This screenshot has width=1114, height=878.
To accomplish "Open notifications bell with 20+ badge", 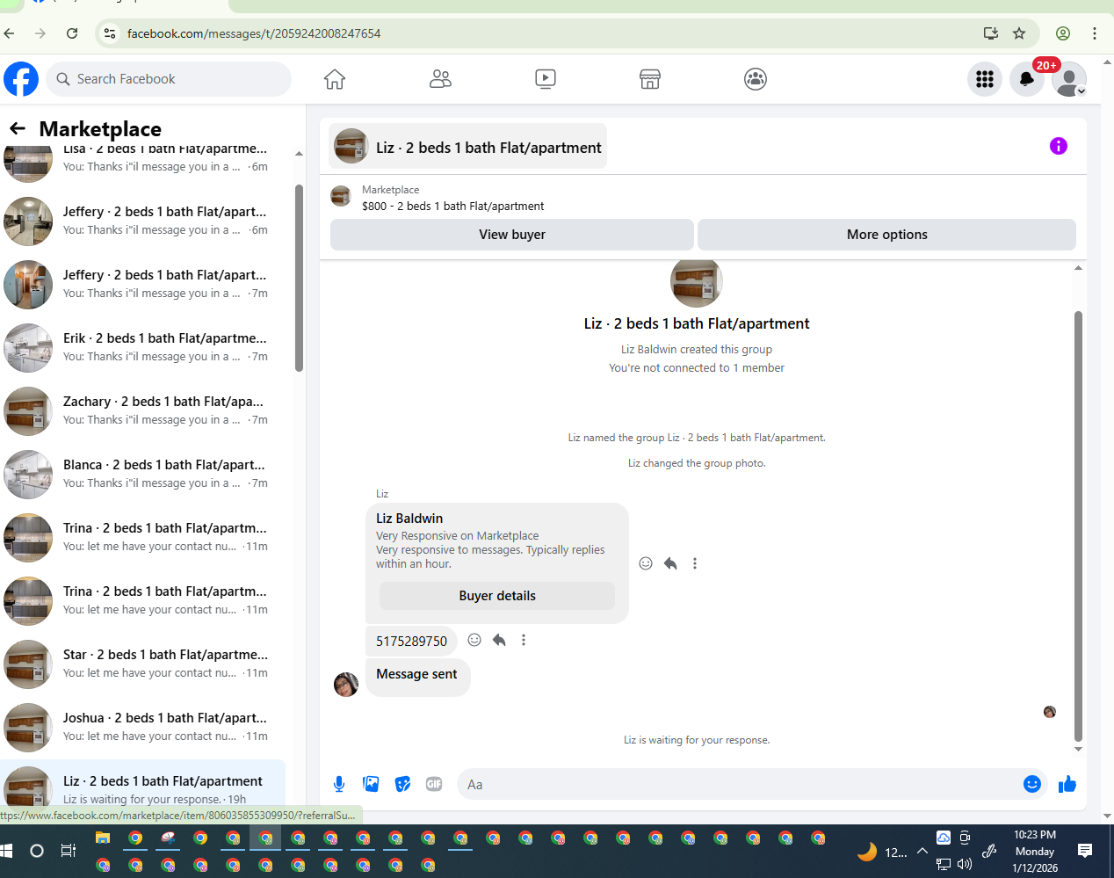I will point(1027,79).
